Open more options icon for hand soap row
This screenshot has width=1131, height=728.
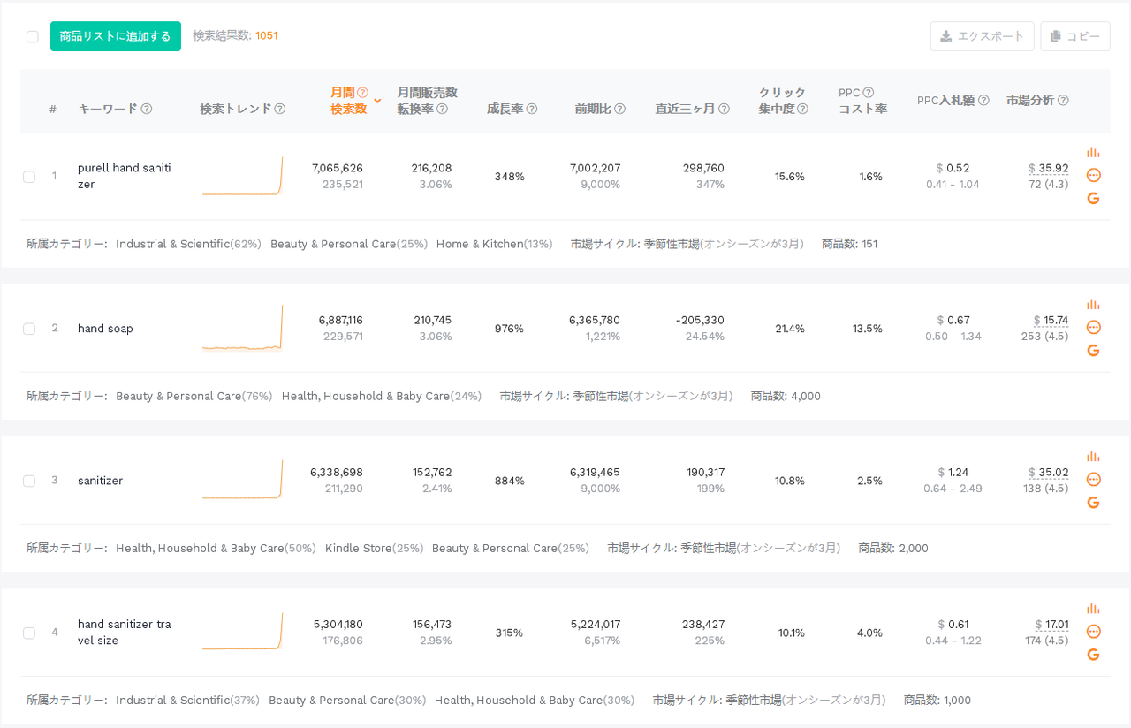click(1093, 327)
